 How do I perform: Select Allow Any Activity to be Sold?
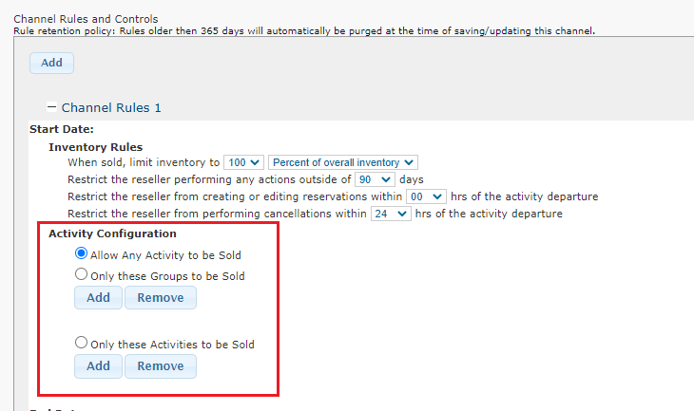click(x=81, y=254)
